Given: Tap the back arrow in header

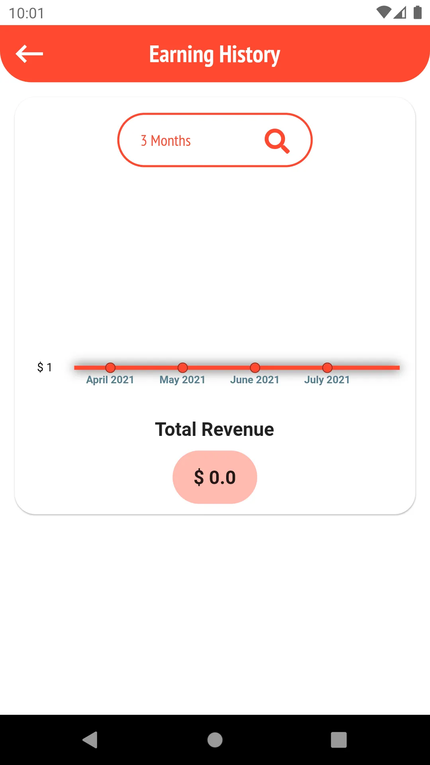Looking at the screenshot, I should tap(29, 54).
